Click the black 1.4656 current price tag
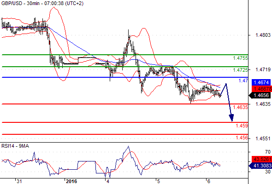Screen dimensions: 272x184 (260, 95)
